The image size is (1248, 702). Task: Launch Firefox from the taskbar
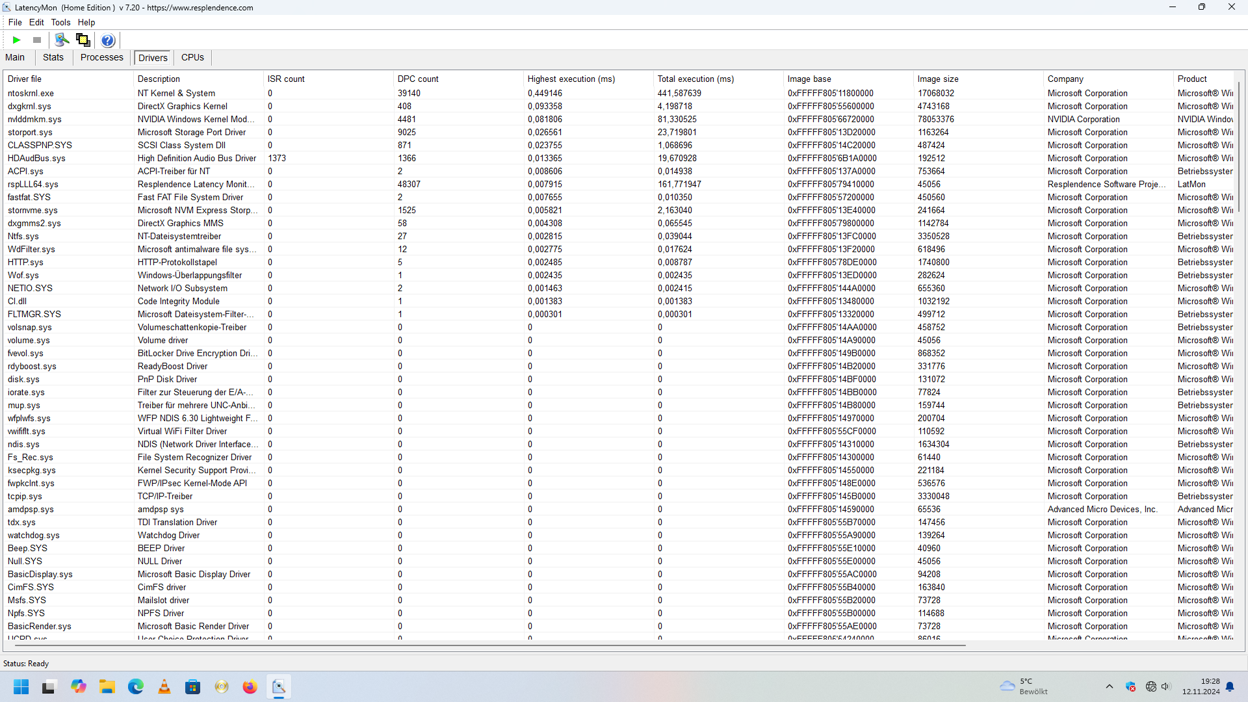250,687
